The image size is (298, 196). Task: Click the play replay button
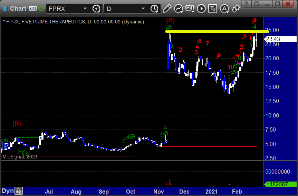point(201,9)
